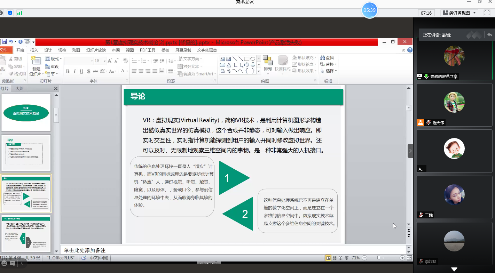Image resolution: width=495 pixels, height=273 pixels.
Task: Apply Bold formatting with the B icon
Action: pyautogui.click(x=68, y=71)
